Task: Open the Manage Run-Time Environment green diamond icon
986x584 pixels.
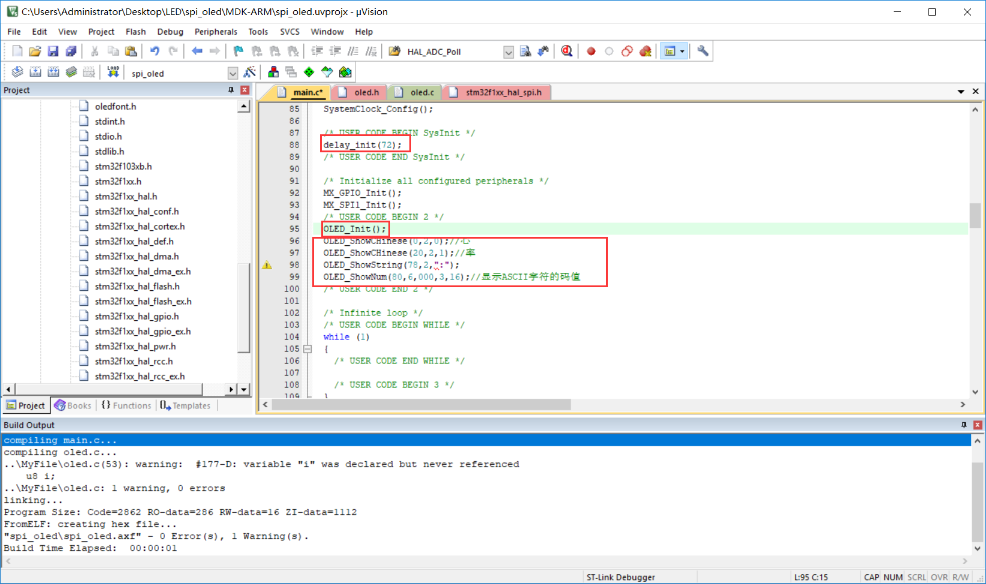Action: point(309,73)
